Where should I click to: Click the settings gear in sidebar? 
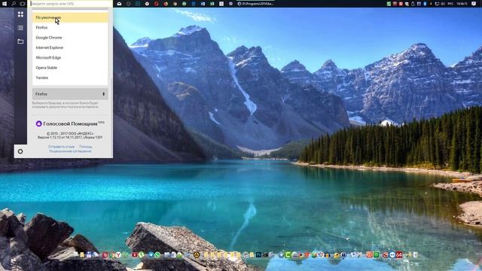click(x=20, y=151)
